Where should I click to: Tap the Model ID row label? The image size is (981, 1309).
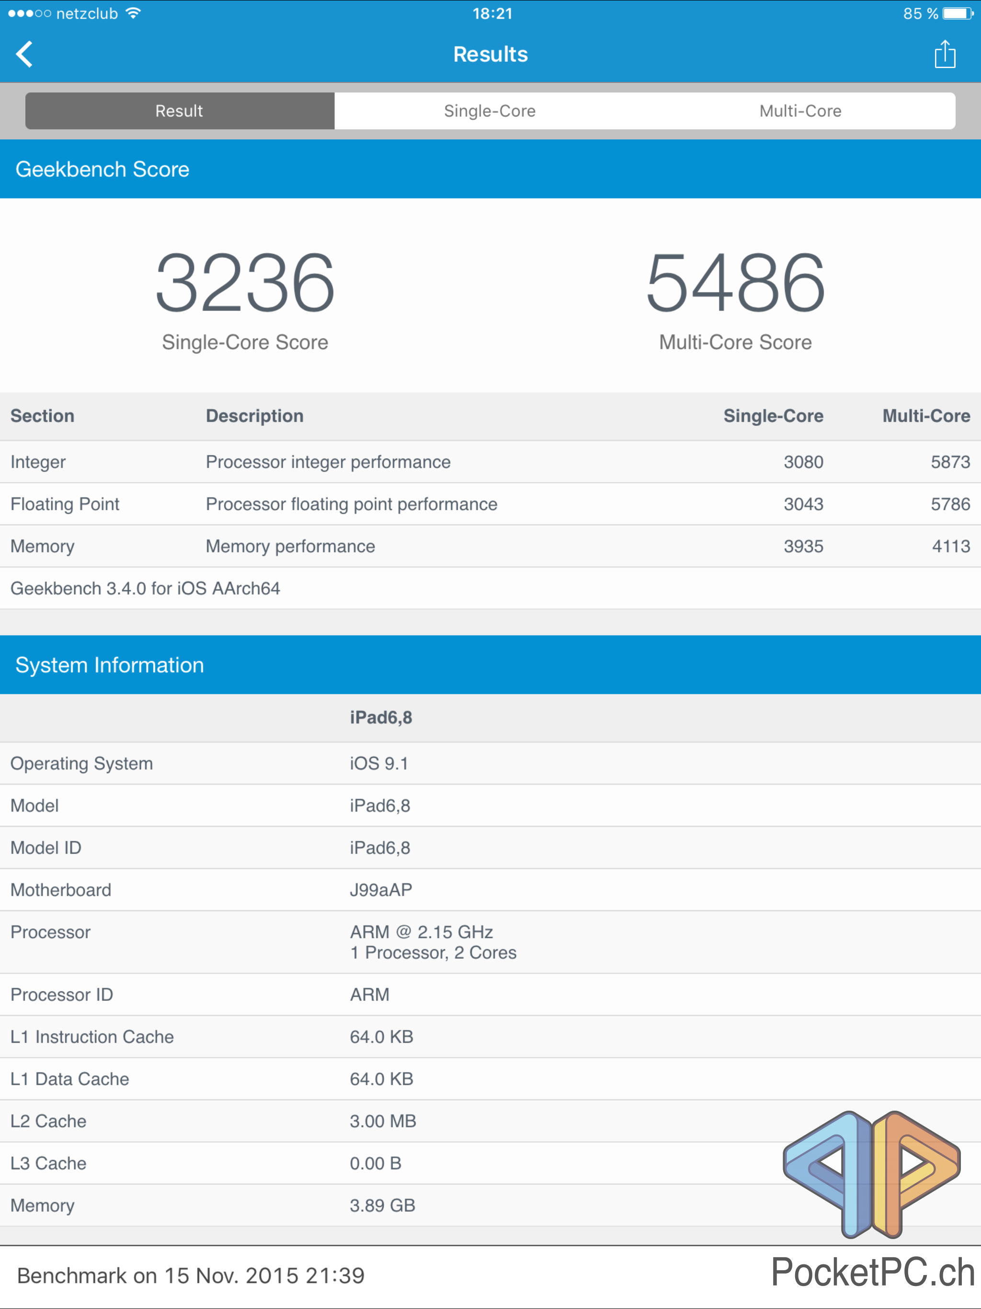pos(46,848)
